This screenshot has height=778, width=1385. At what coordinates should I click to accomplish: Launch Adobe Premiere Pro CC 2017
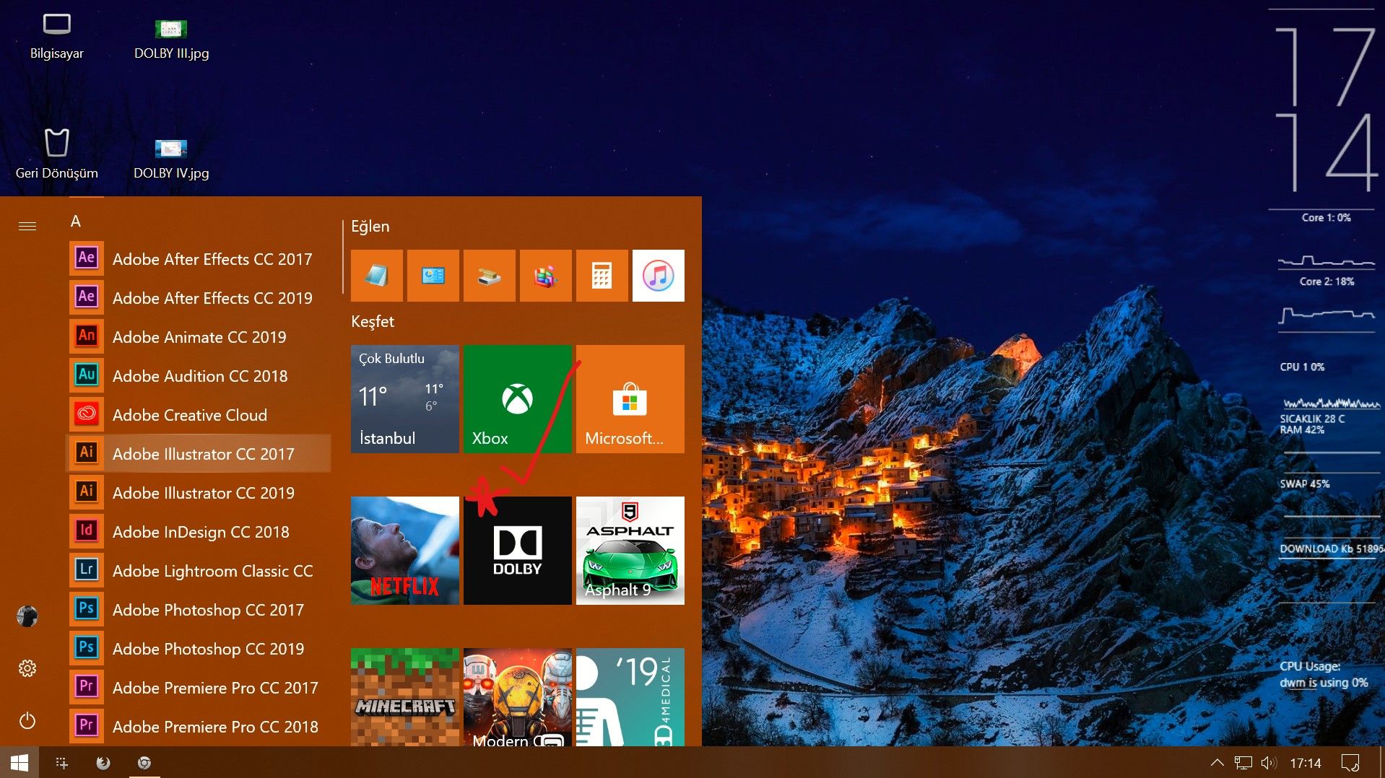199,688
